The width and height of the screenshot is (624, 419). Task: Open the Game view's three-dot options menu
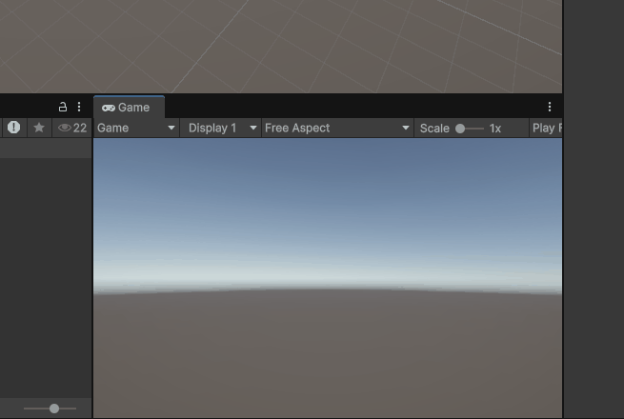pyautogui.click(x=550, y=108)
